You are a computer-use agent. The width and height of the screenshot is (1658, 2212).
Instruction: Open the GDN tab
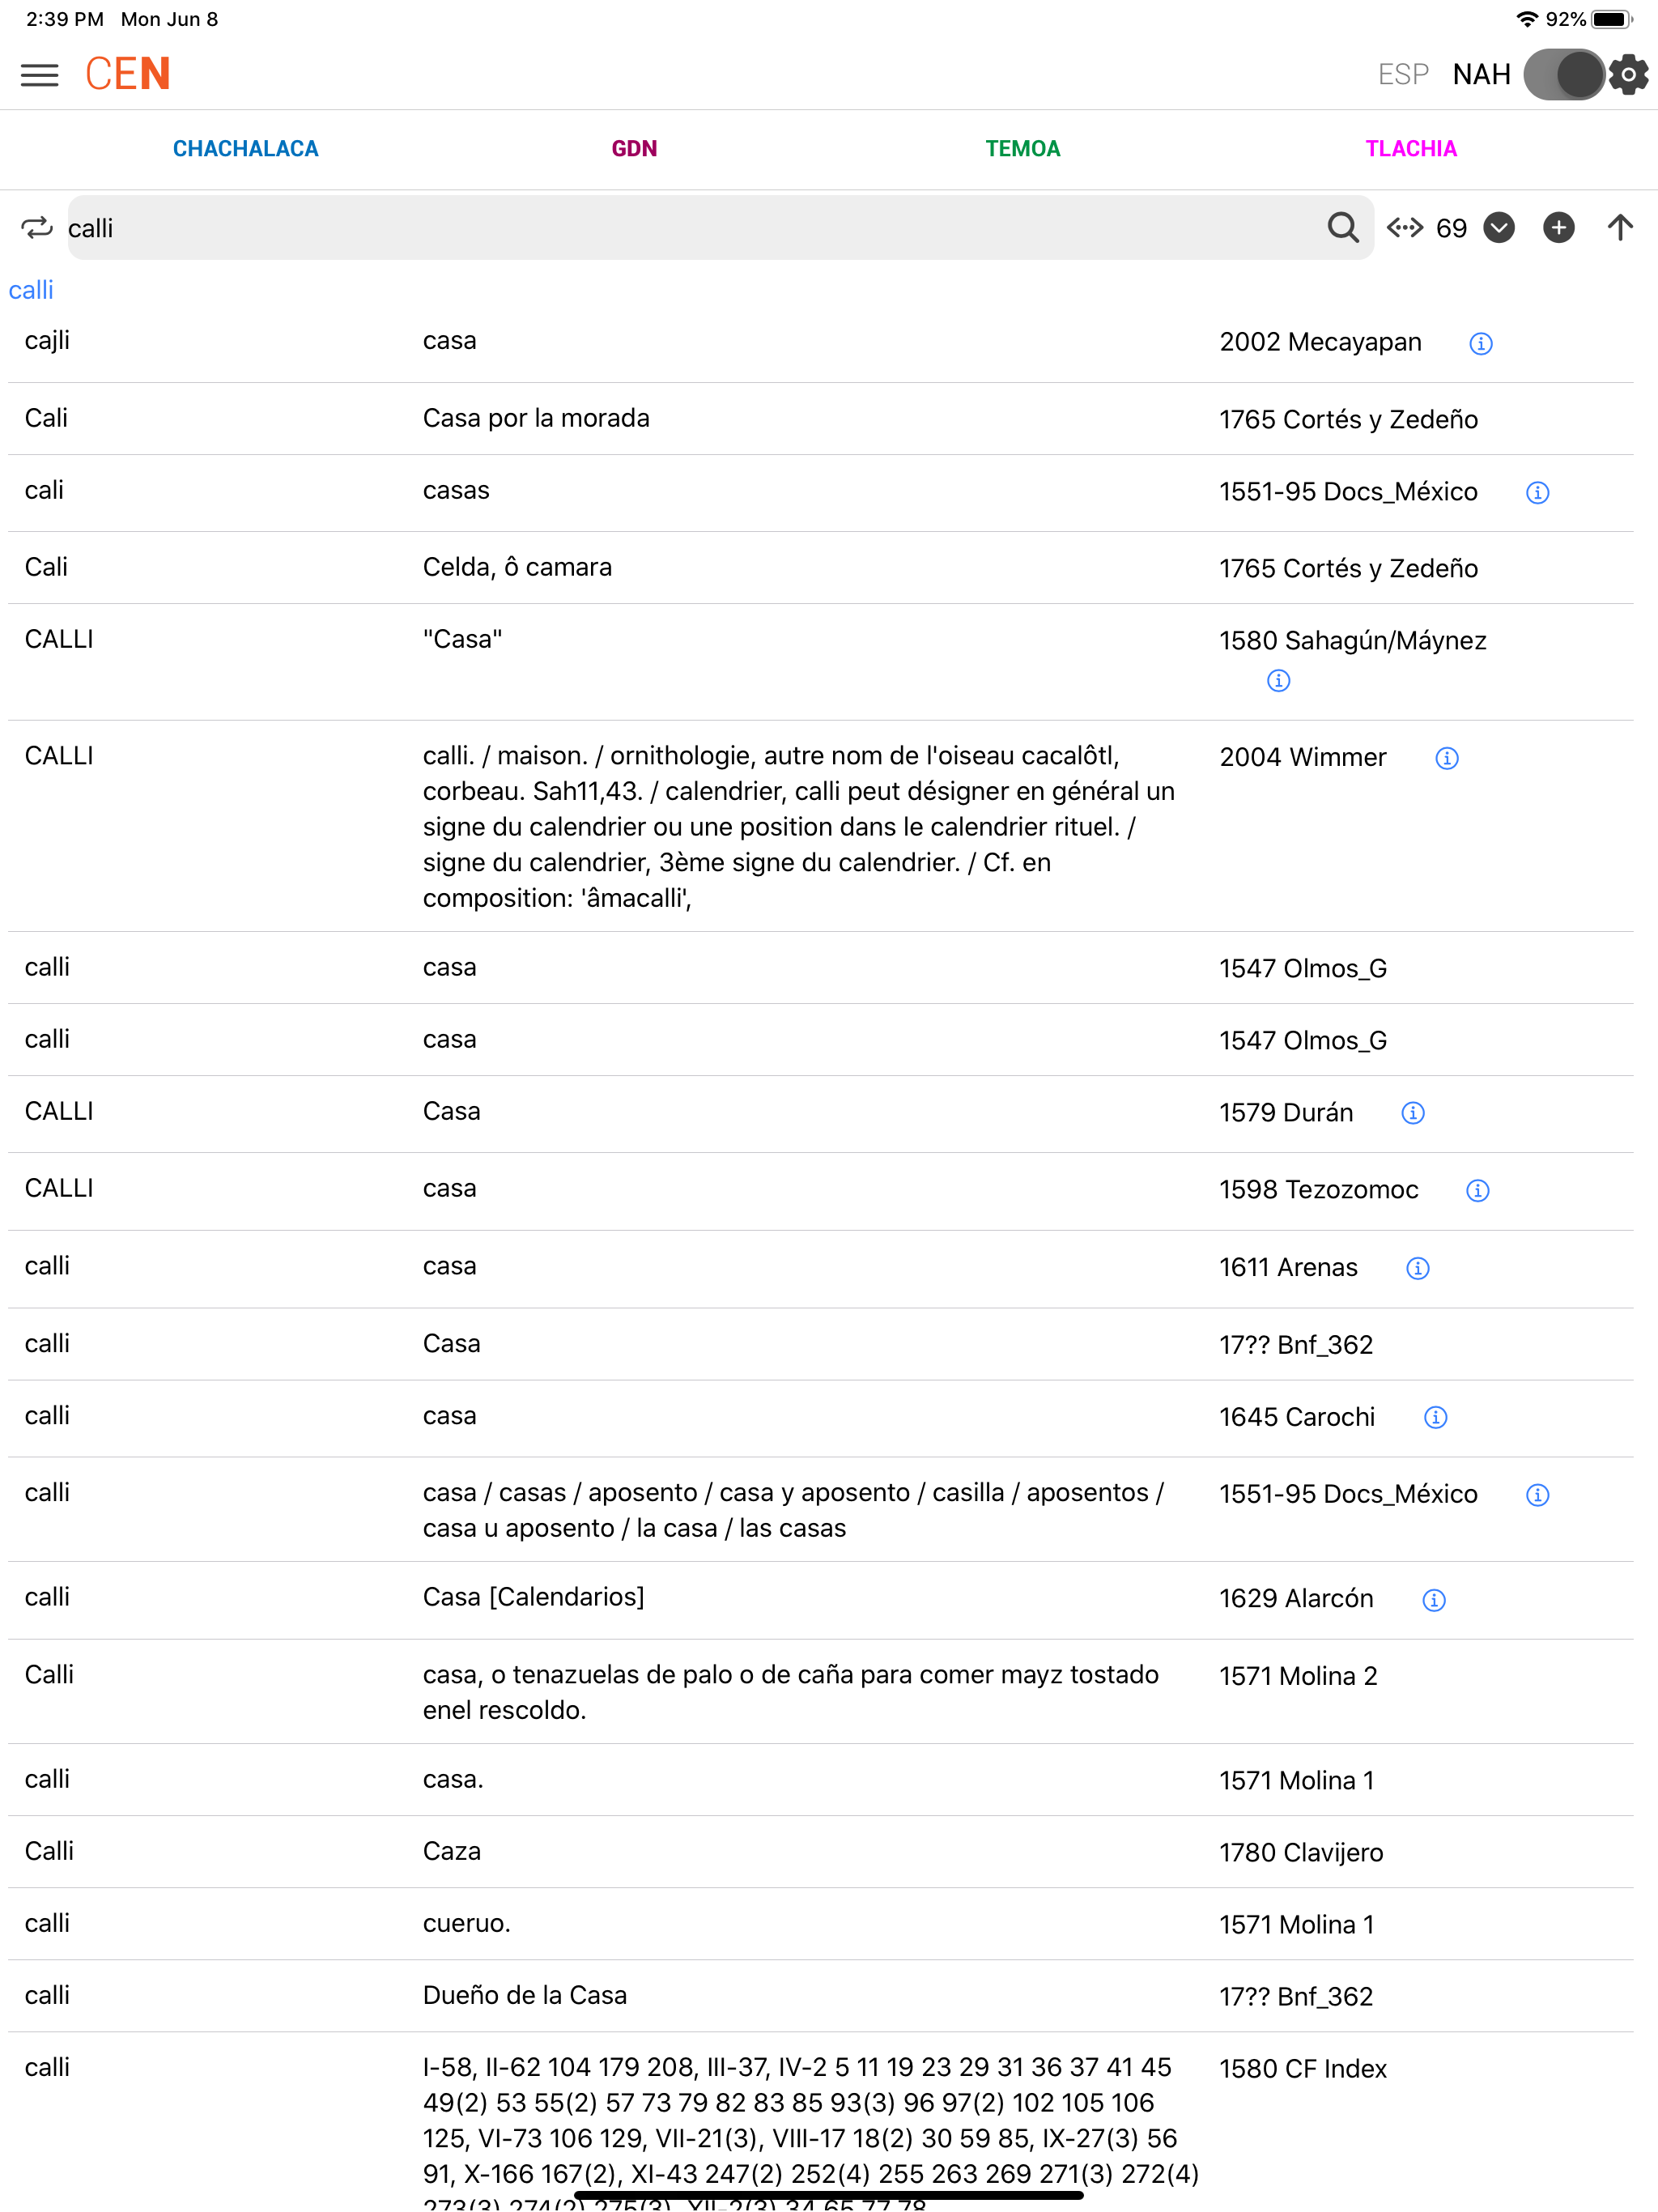coord(634,149)
